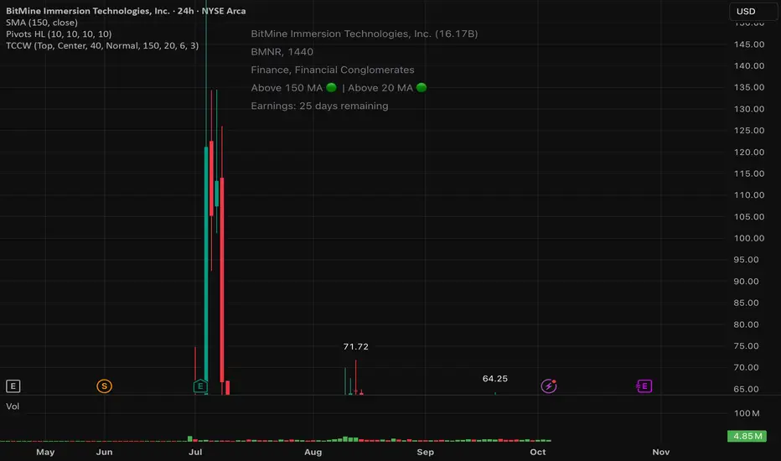Click the 'Above 20 MA' status text
Screen dimensions: 781x461
[x=380, y=88]
